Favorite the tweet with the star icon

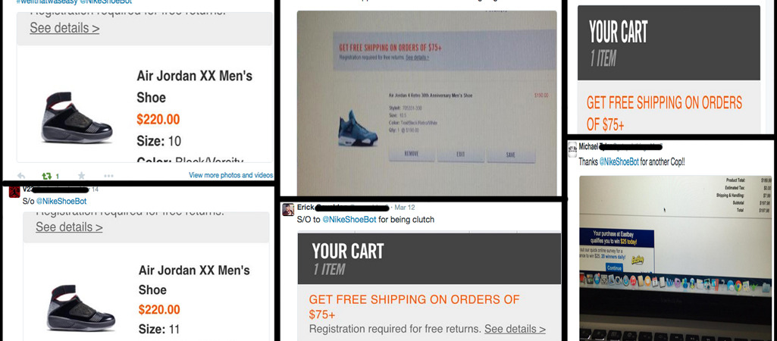81,176
